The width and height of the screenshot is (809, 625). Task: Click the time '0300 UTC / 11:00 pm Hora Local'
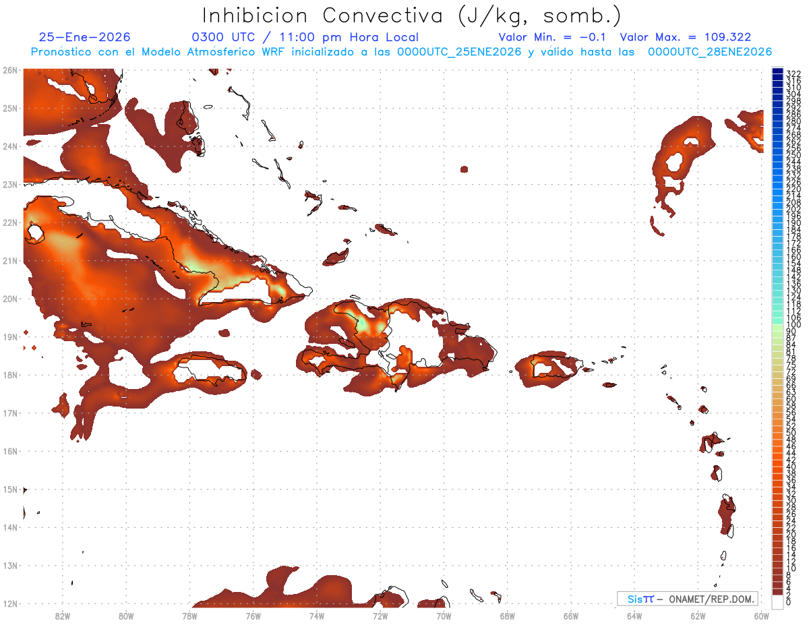[x=305, y=37]
